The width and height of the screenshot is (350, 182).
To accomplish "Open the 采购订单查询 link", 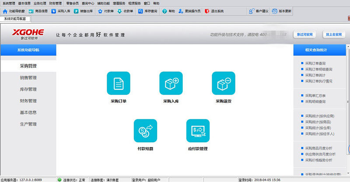I will (x=315, y=63).
